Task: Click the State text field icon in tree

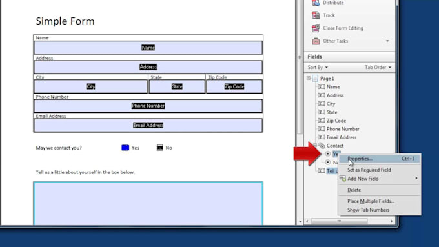Action: (322, 112)
